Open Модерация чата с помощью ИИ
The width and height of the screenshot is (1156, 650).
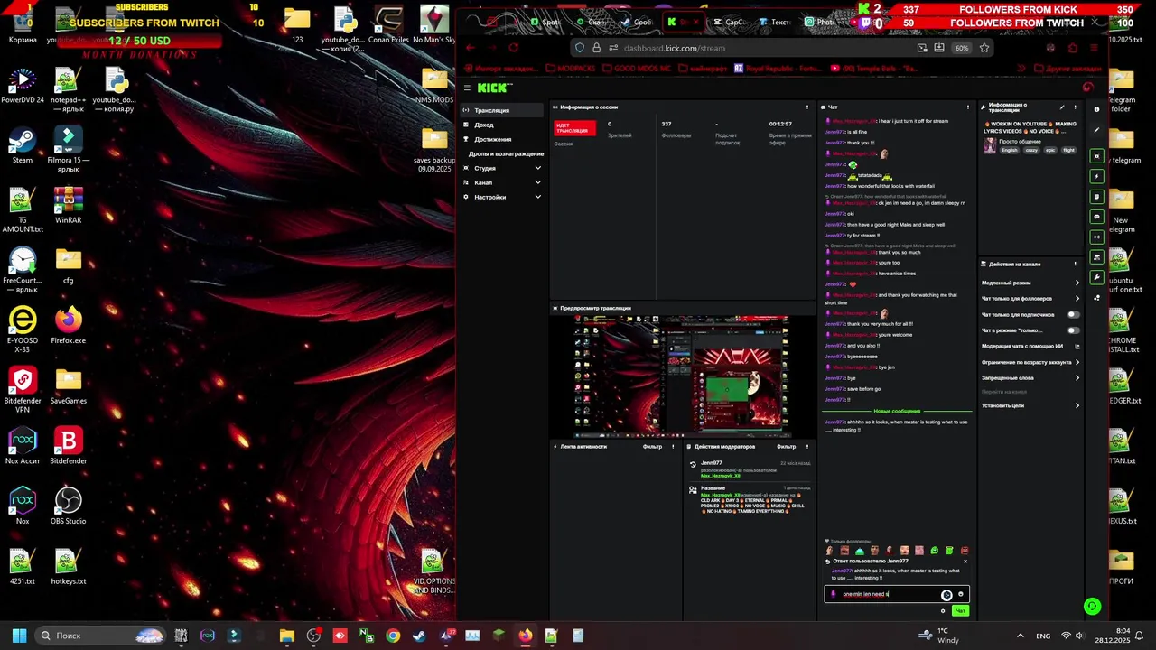(1030, 346)
